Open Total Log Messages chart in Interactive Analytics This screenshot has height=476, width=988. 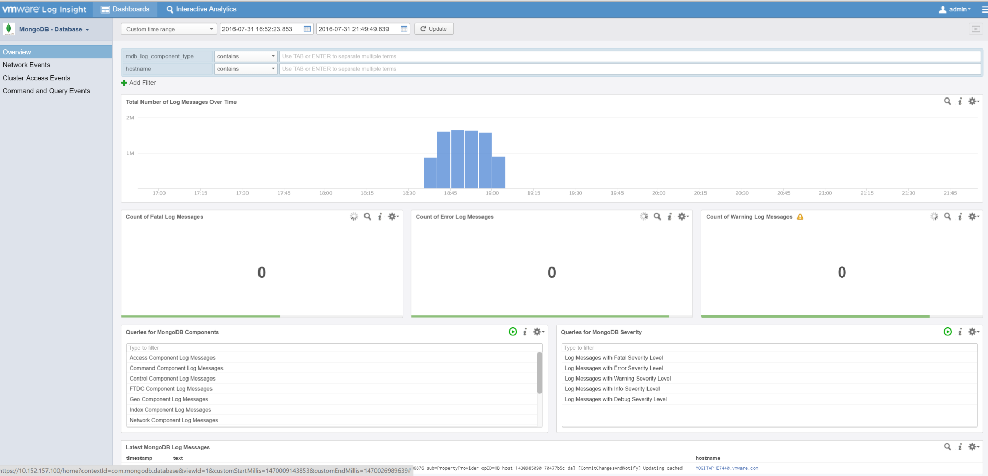[947, 102]
